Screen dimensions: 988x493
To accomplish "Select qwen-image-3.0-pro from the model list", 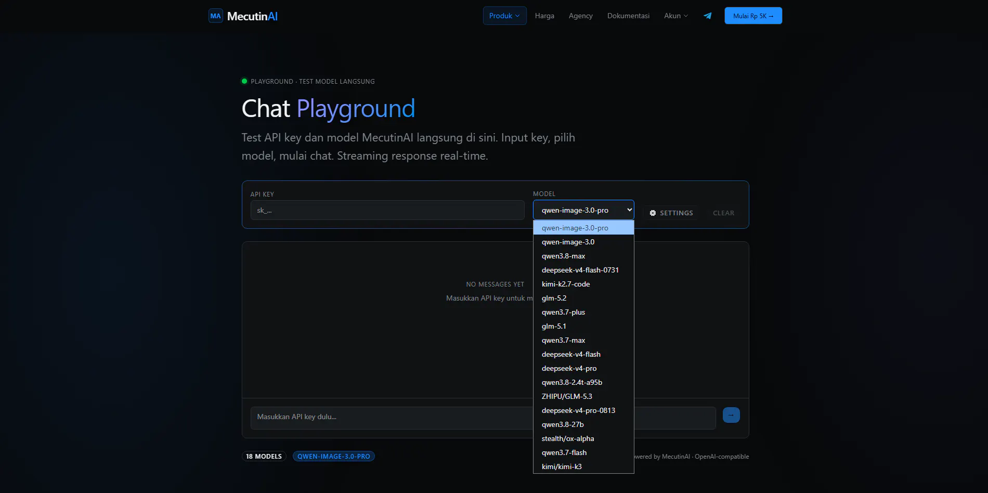I will (x=583, y=228).
